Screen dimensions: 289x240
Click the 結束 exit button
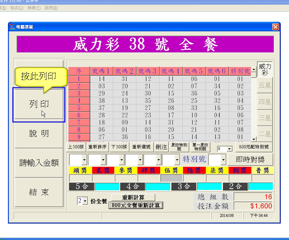pyautogui.click(x=39, y=193)
